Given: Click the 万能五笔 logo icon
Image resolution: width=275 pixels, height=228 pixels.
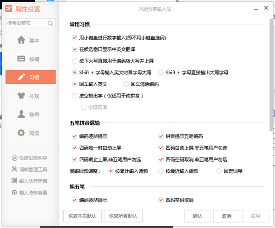Looking at the screenshot, I should coord(8,9).
